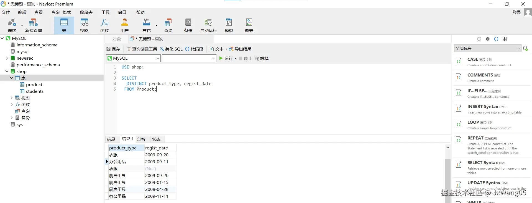Collapse the shop database node
This screenshot has width=532, height=203.
point(7,71)
